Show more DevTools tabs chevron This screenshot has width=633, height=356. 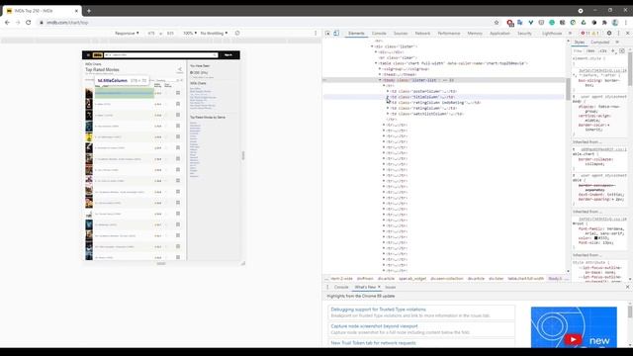pyautogui.click(x=570, y=33)
